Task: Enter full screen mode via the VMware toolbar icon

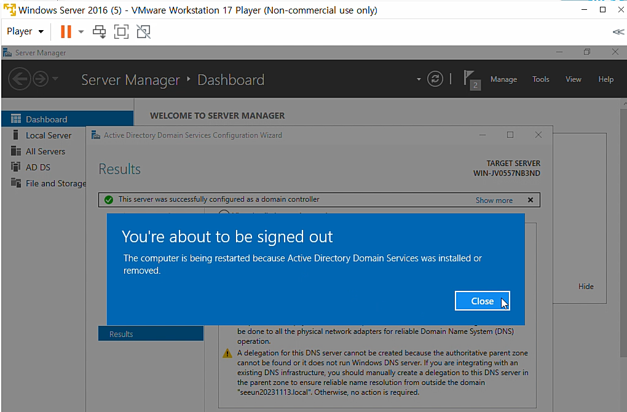Action: (x=121, y=31)
